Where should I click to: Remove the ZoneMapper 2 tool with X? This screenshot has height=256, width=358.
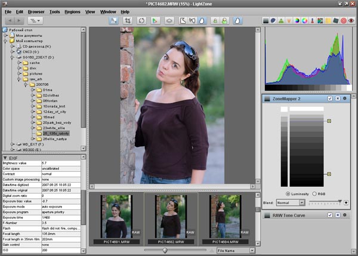[337, 98]
